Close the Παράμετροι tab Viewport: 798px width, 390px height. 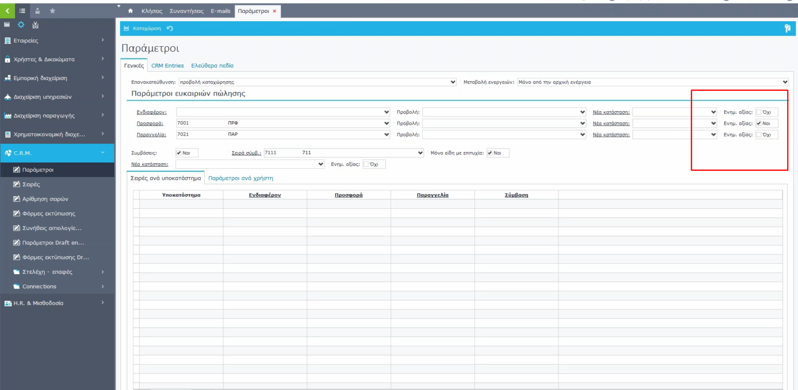[x=274, y=11]
